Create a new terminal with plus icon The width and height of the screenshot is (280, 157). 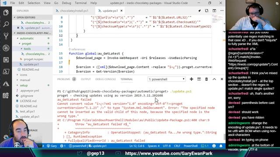[192, 79]
